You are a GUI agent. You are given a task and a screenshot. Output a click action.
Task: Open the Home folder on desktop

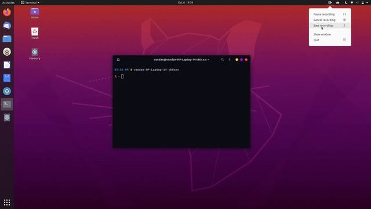(x=35, y=13)
